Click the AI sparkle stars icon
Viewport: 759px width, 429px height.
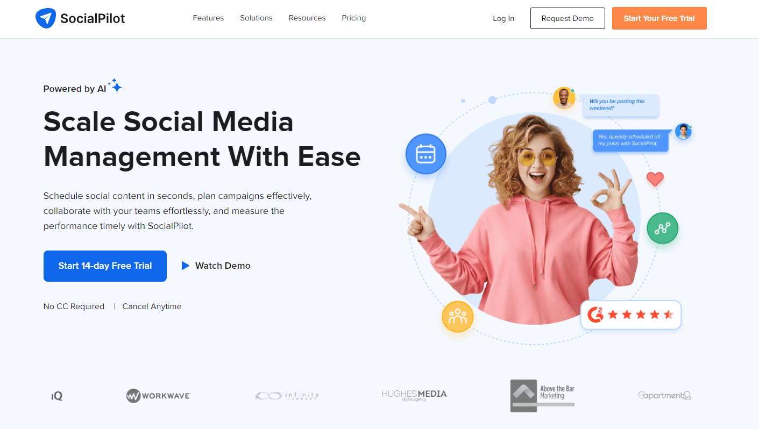click(115, 85)
